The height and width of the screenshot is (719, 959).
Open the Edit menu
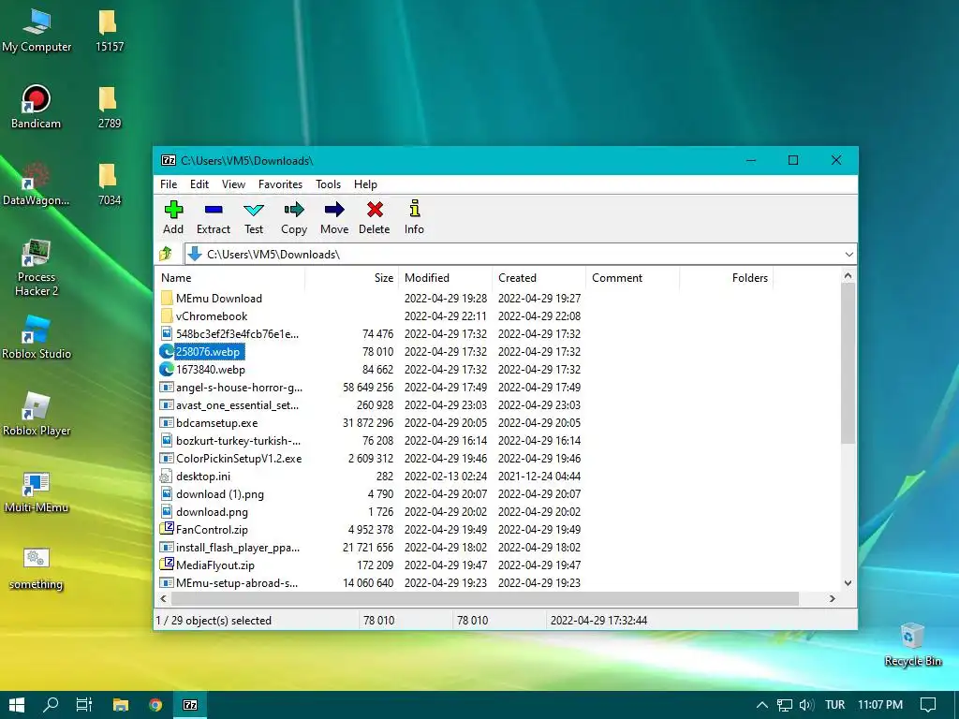click(x=199, y=184)
